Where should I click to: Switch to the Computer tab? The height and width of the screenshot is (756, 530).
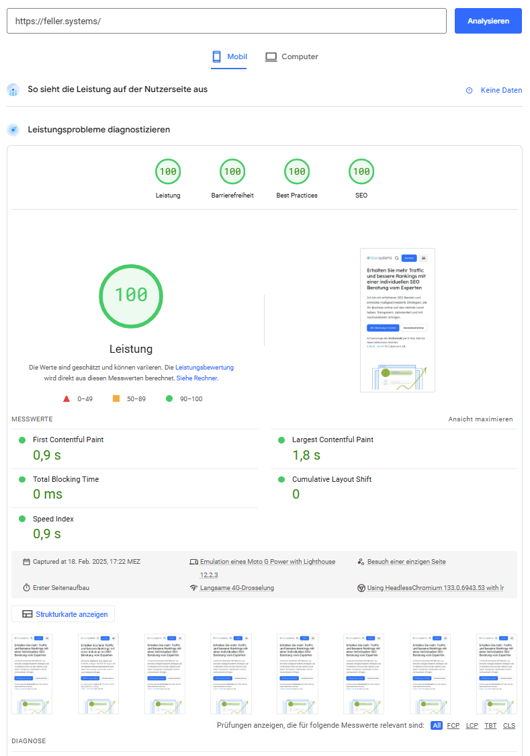point(292,57)
